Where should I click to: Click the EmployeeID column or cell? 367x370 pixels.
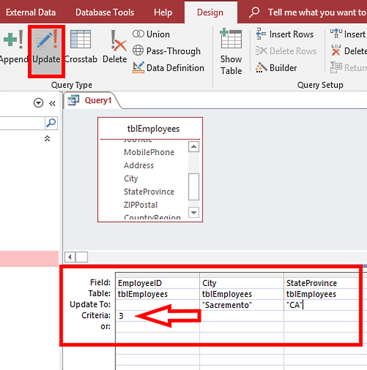[158, 326]
